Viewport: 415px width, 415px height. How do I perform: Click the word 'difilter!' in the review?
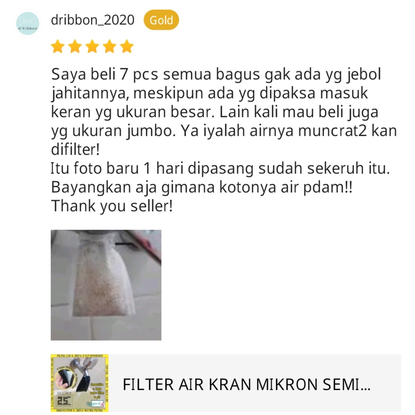point(75,149)
